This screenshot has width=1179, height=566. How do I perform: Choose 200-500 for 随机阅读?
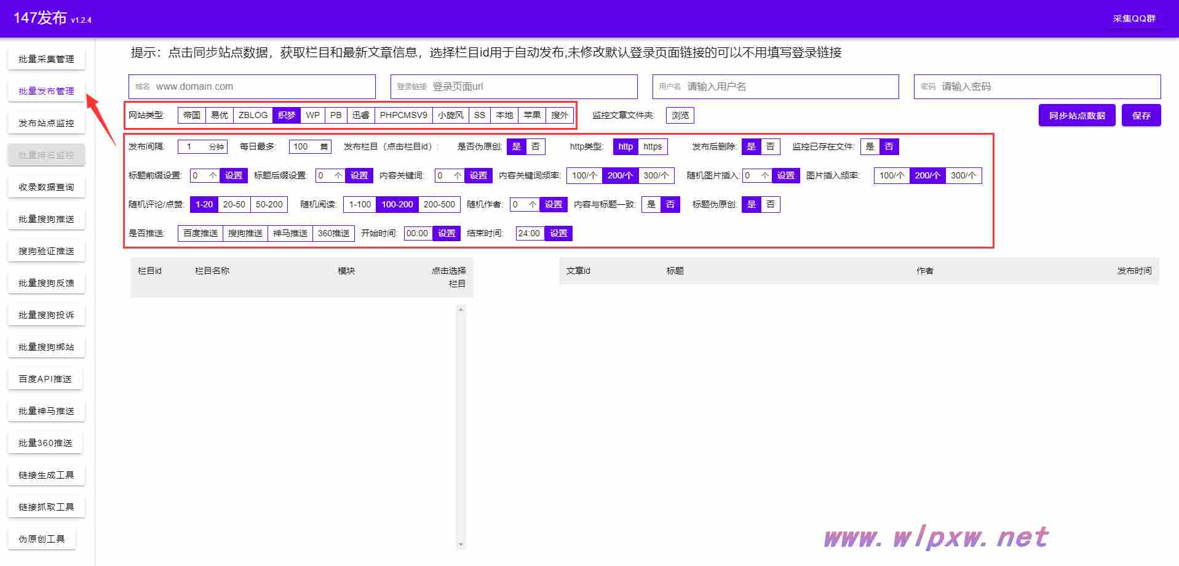(439, 204)
